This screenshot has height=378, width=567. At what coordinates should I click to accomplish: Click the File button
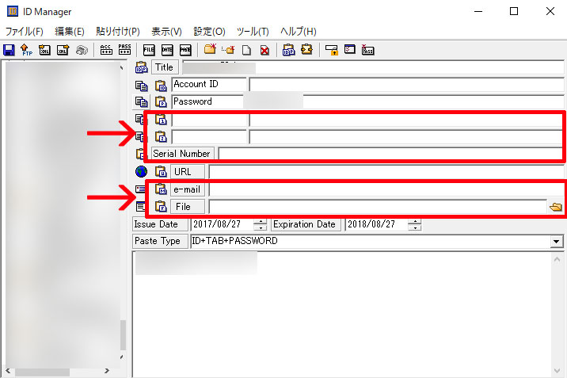pyautogui.click(x=188, y=207)
